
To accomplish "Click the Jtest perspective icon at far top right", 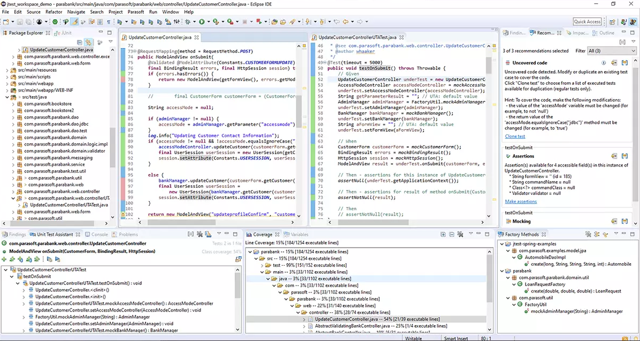I will [633, 22].
